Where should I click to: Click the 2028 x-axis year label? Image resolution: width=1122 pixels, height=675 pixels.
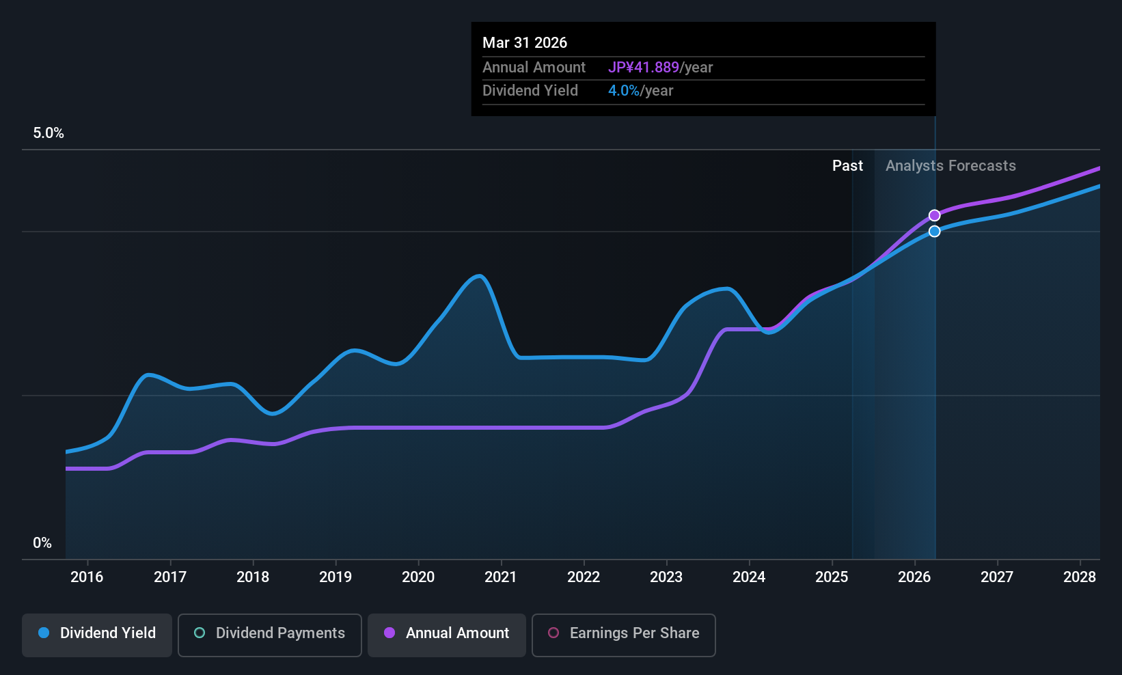pyautogui.click(x=1080, y=577)
